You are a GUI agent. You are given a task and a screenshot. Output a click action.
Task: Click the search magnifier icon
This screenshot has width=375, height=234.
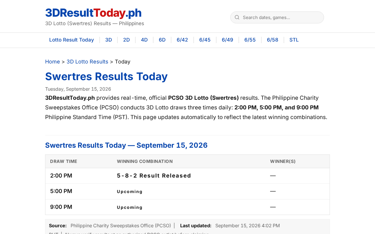pos(237,17)
